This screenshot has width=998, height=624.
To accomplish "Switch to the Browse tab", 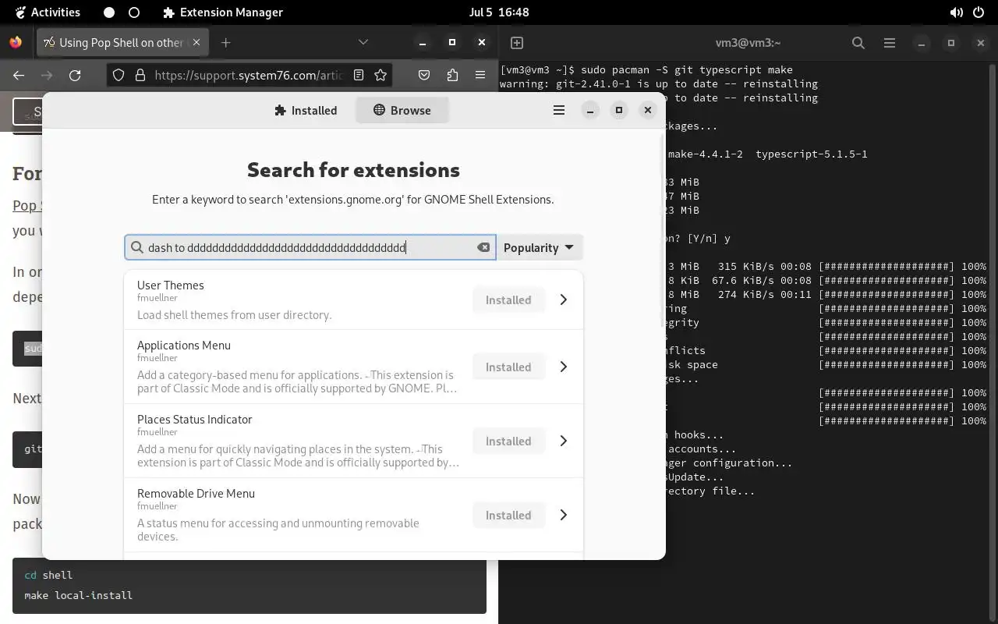I will pos(402,111).
